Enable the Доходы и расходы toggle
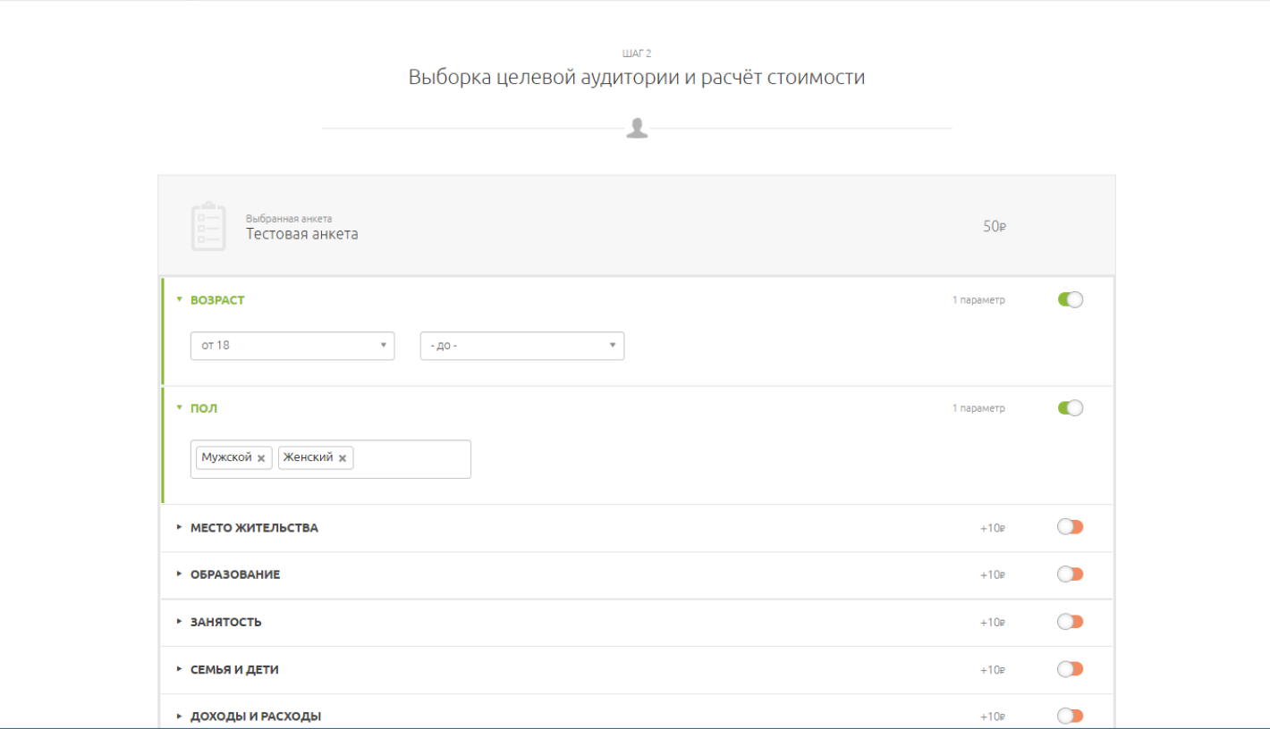 point(1070,716)
